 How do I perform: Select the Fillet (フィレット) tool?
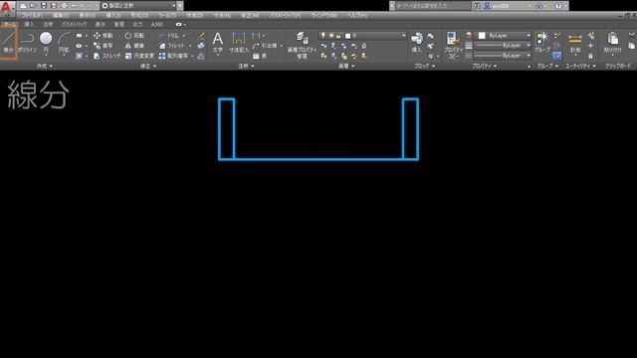point(172,46)
